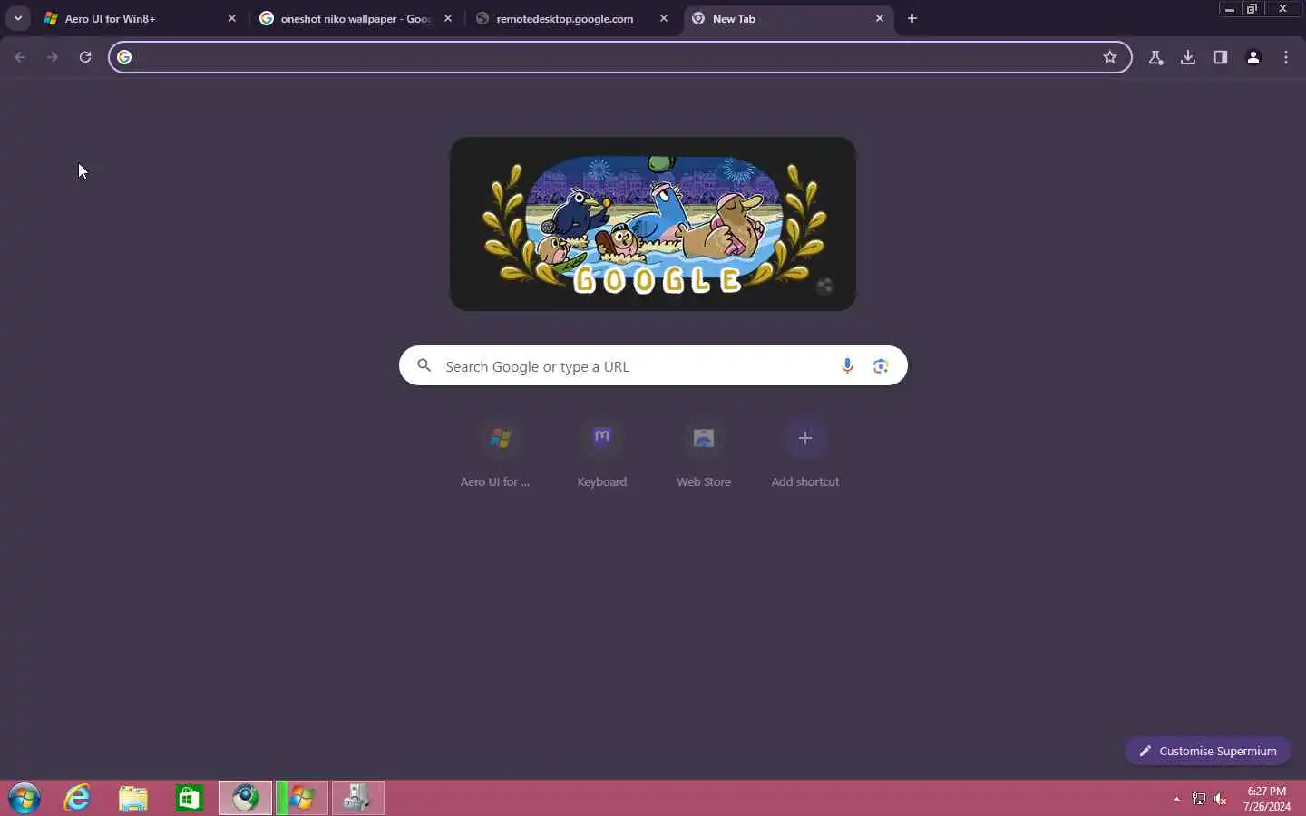1306x816 pixels.
Task: Switch to the remotedesktop.google.com tab
Action: click(x=570, y=18)
